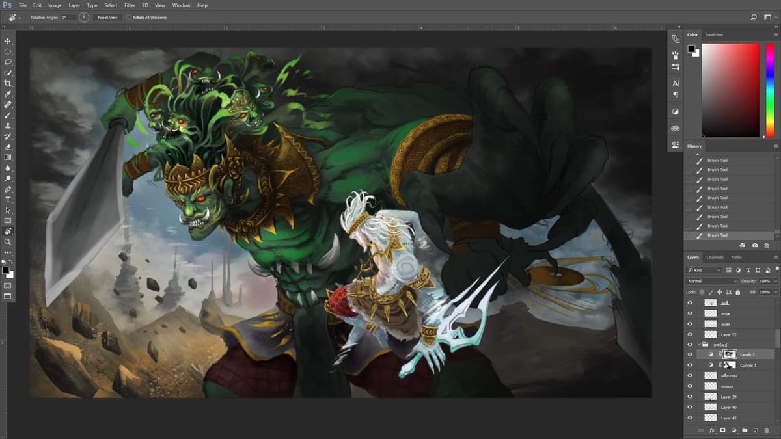781x439 pixels.
Task: Delete layer using Layers trash icon
Action: (x=767, y=430)
